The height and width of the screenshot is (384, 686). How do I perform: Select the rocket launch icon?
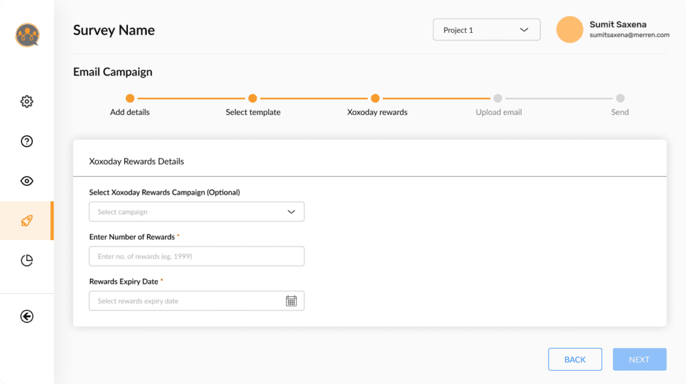point(27,221)
